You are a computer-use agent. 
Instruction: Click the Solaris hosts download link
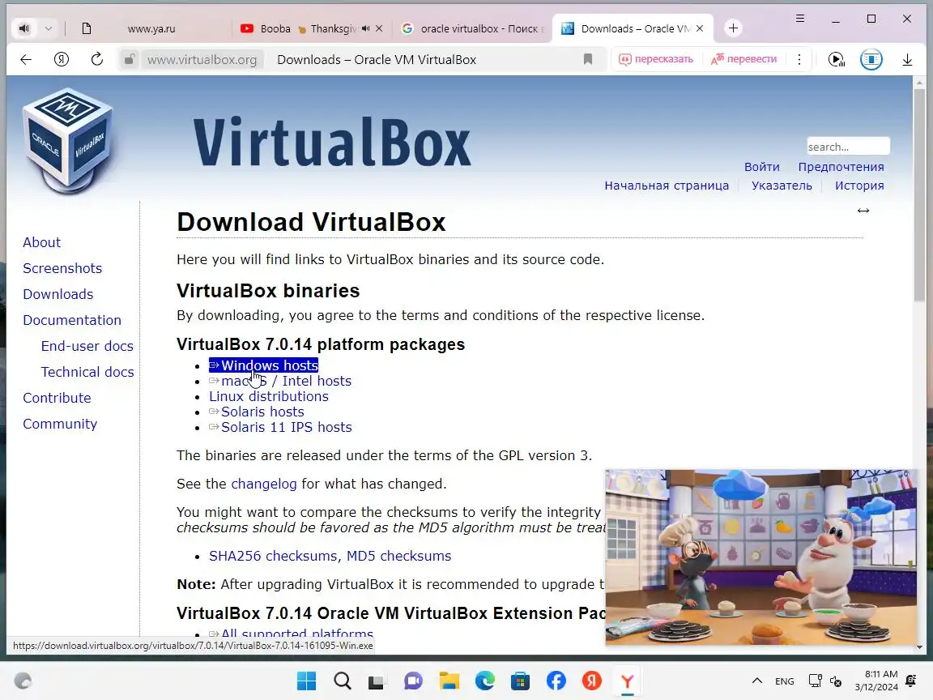[x=257, y=412]
